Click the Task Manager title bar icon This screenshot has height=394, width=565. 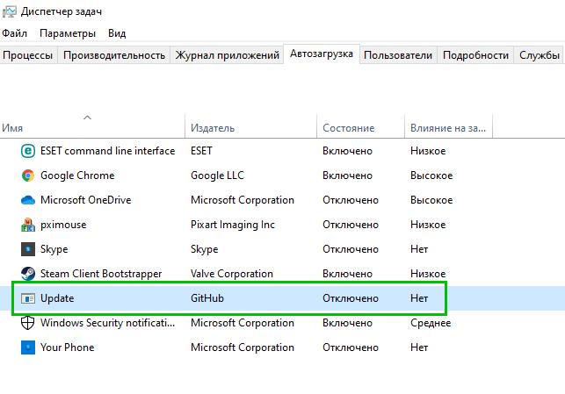tap(9, 11)
